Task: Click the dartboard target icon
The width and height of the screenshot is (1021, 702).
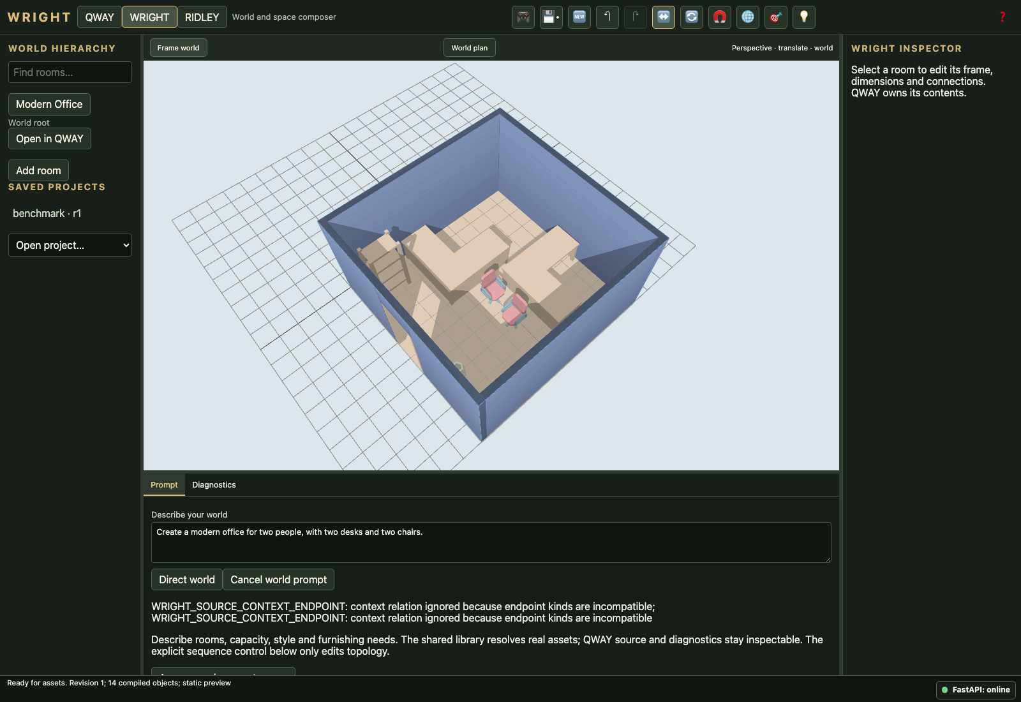Action: coord(776,17)
